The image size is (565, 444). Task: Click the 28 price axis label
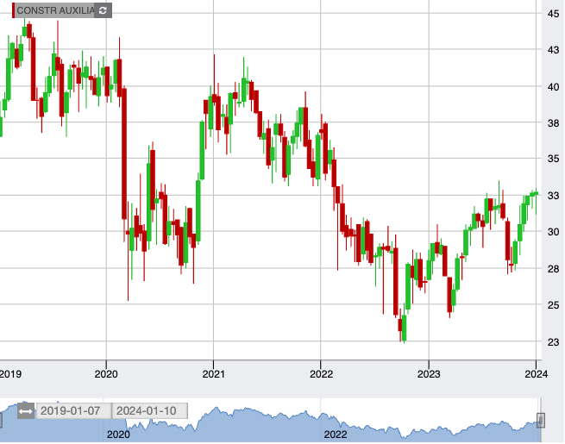tap(553, 269)
